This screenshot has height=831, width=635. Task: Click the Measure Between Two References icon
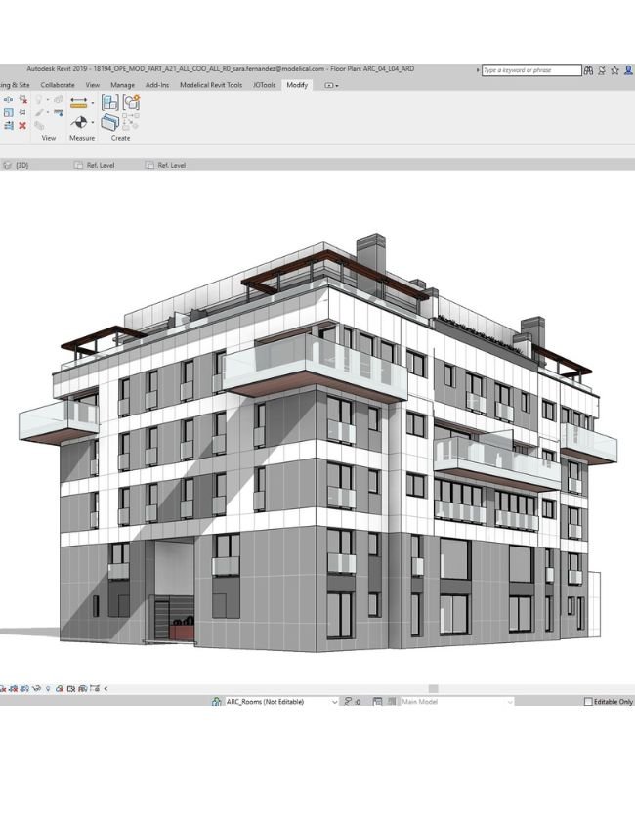click(78, 102)
